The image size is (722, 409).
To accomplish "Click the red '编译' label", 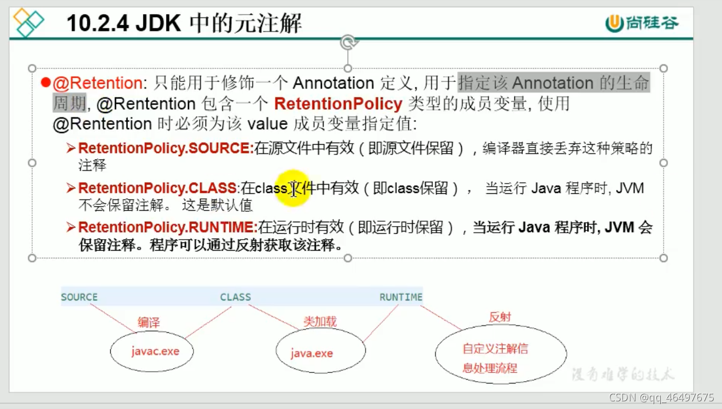I will click(149, 322).
